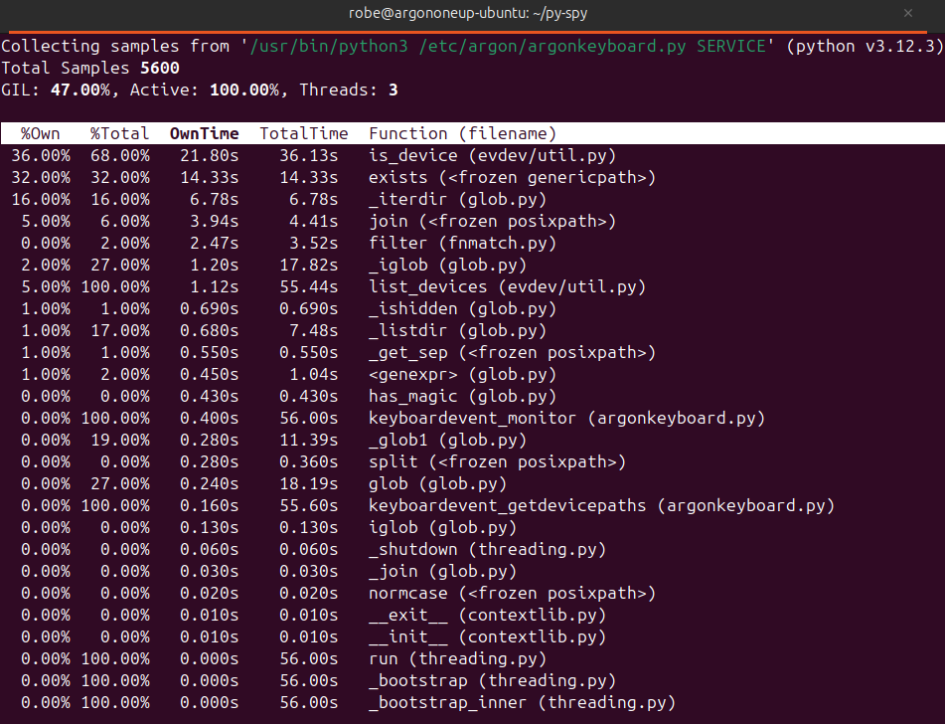Click the filter (fnmatch.py) function name

tap(462, 243)
